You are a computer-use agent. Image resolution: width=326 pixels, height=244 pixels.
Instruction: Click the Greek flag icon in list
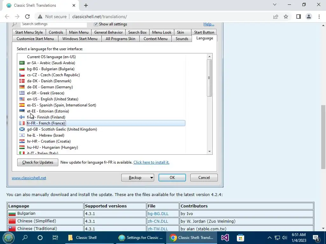22,93
